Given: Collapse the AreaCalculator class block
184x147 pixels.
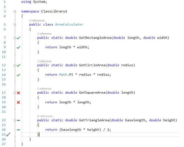Looking at the screenshot, I should click(x=15, y=25).
